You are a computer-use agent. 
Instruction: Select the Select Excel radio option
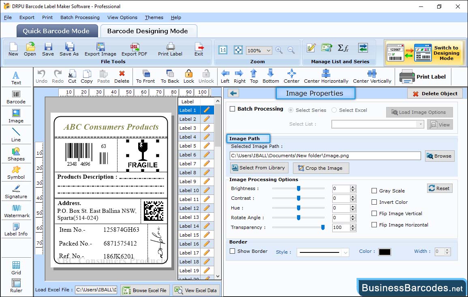pos(334,110)
